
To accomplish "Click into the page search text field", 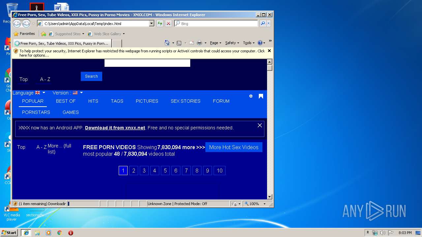I will click(147, 63).
